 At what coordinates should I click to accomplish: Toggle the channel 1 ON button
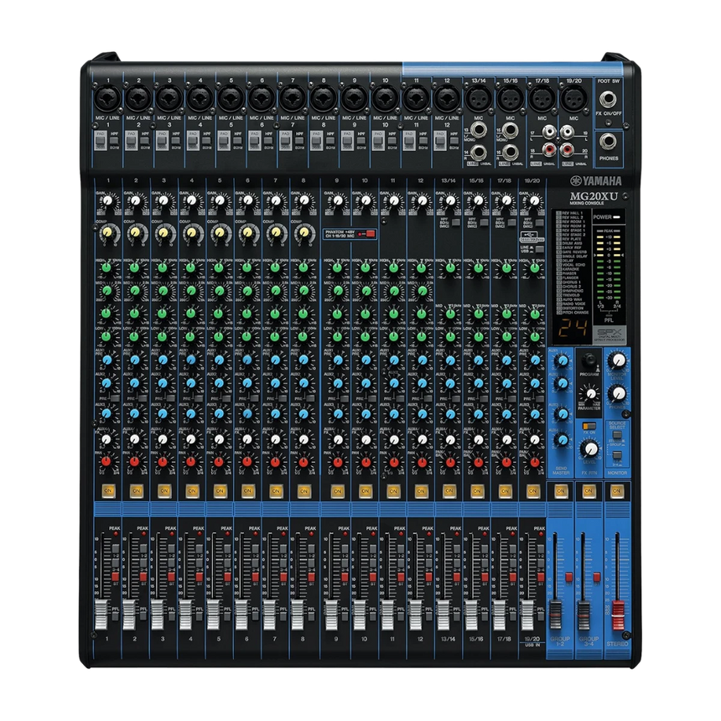click(108, 491)
